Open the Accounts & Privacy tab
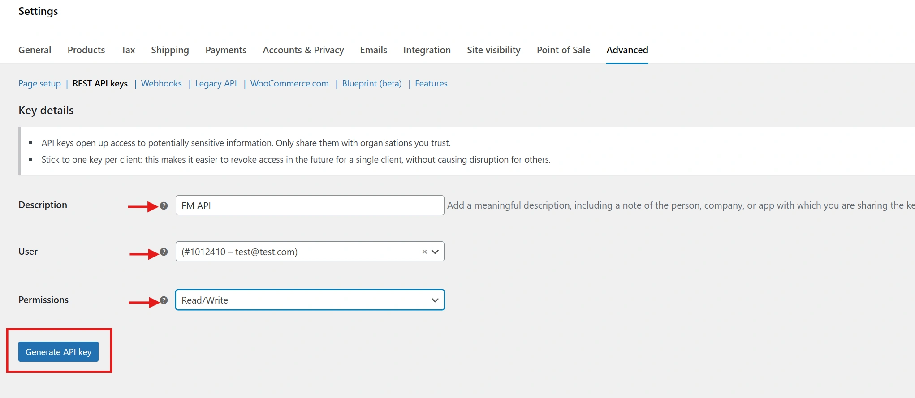 pyautogui.click(x=303, y=50)
